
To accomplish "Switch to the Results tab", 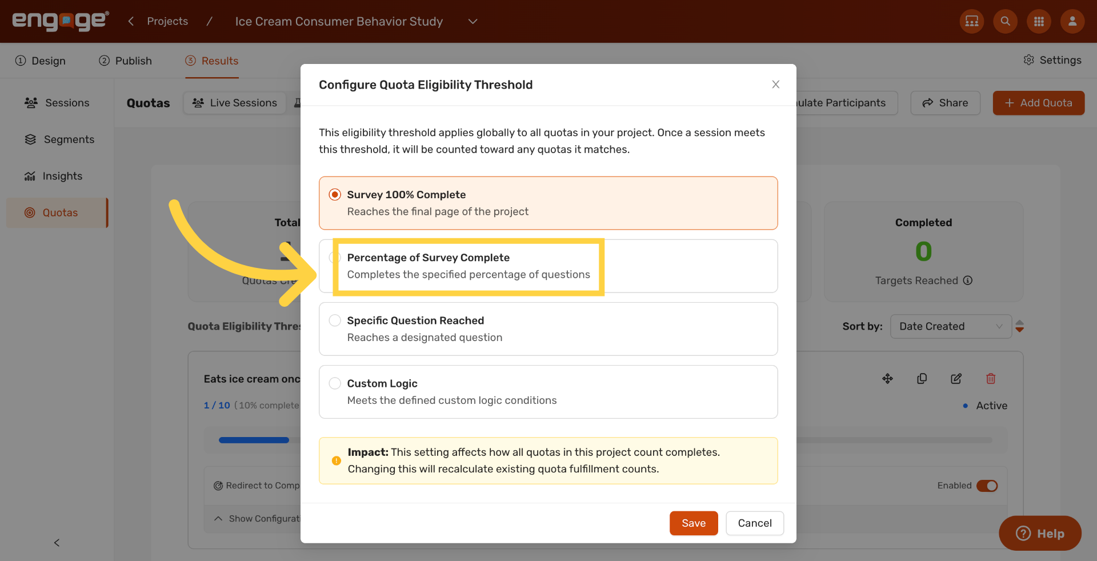I will tap(212, 61).
